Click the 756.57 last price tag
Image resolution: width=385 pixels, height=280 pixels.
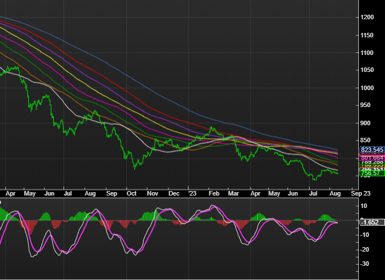click(x=372, y=173)
